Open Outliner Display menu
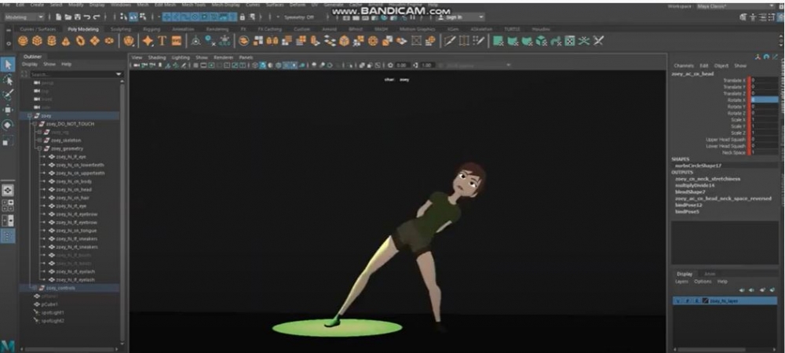 30,64
